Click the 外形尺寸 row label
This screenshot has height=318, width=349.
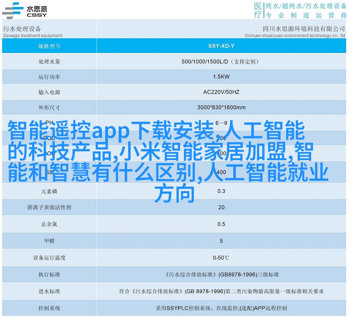click(x=49, y=108)
